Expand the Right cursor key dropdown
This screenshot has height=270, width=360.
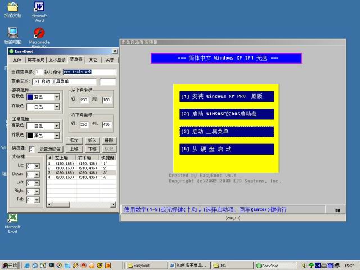[37, 191]
